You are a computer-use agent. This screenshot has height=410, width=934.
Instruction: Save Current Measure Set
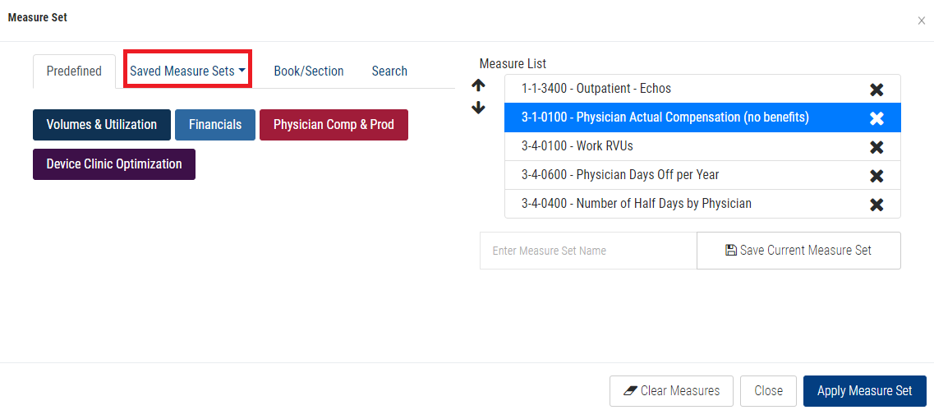tap(798, 251)
